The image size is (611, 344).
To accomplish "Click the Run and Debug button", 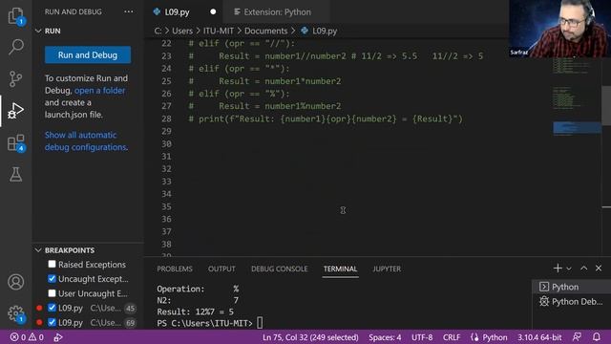I will click(88, 55).
